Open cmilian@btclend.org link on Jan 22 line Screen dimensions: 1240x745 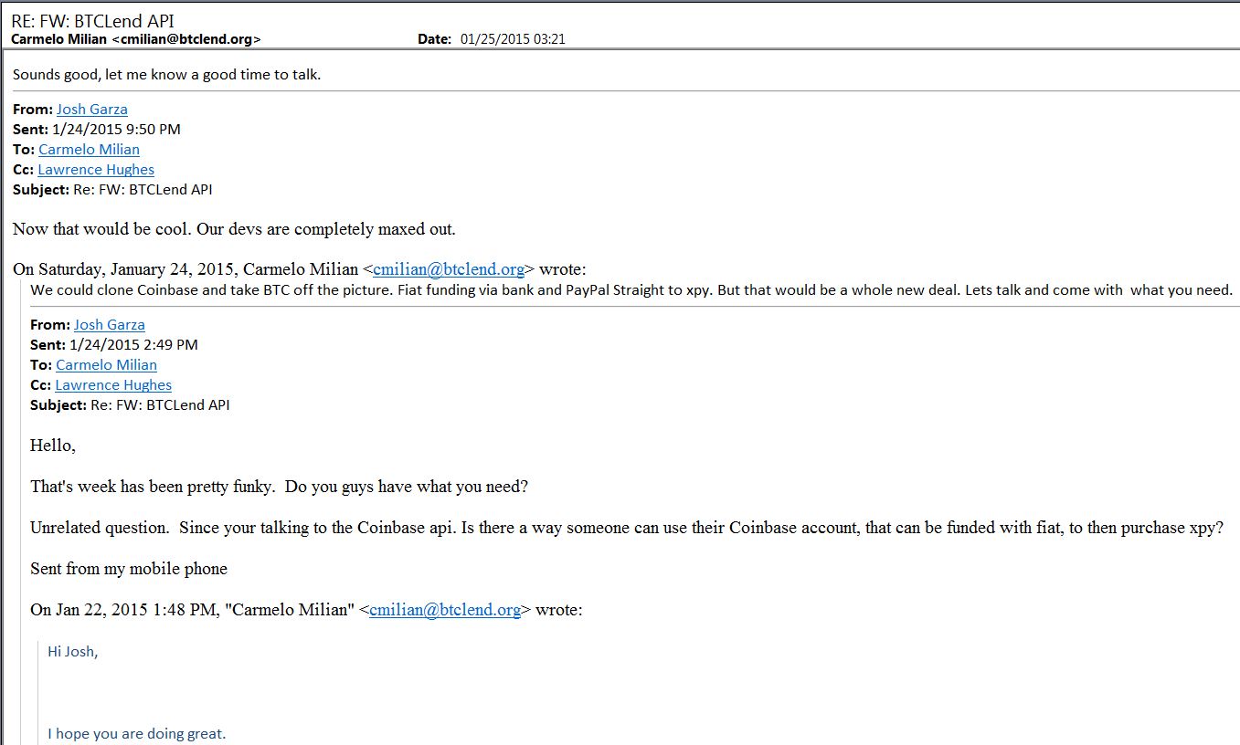coord(445,610)
